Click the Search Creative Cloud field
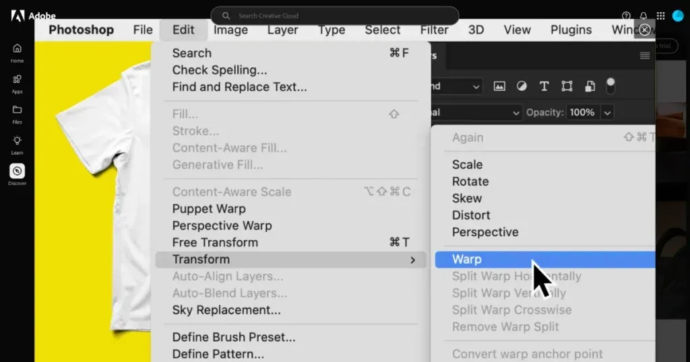 point(335,15)
